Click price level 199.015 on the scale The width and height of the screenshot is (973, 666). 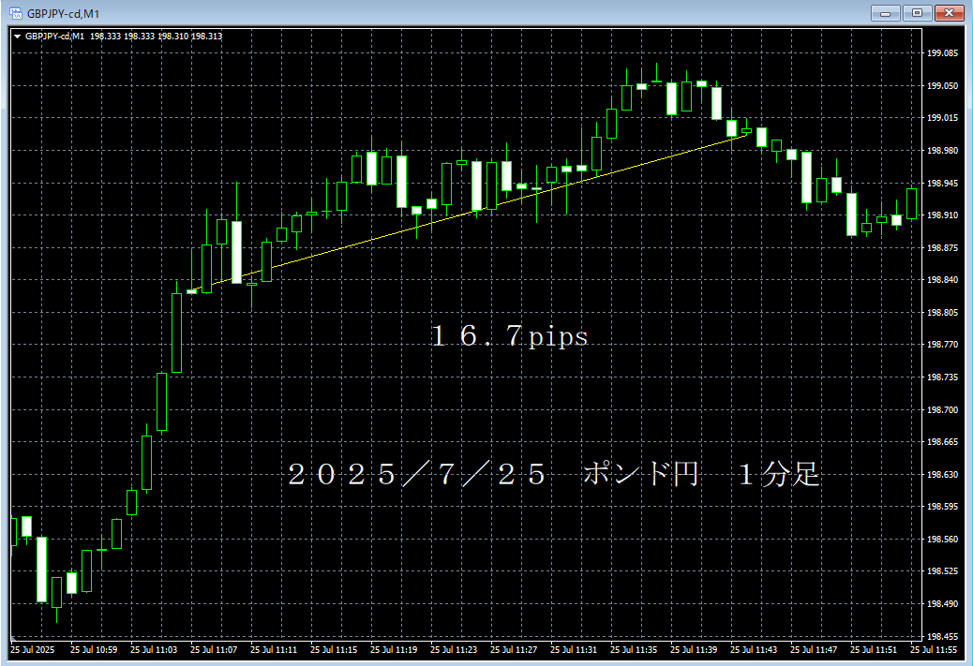coord(942,118)
